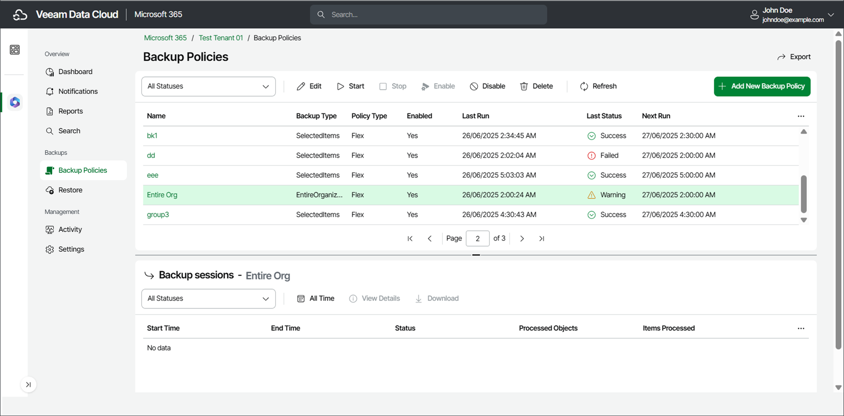Go to previous page of policies
844x416 pixels.
point(429,238)
